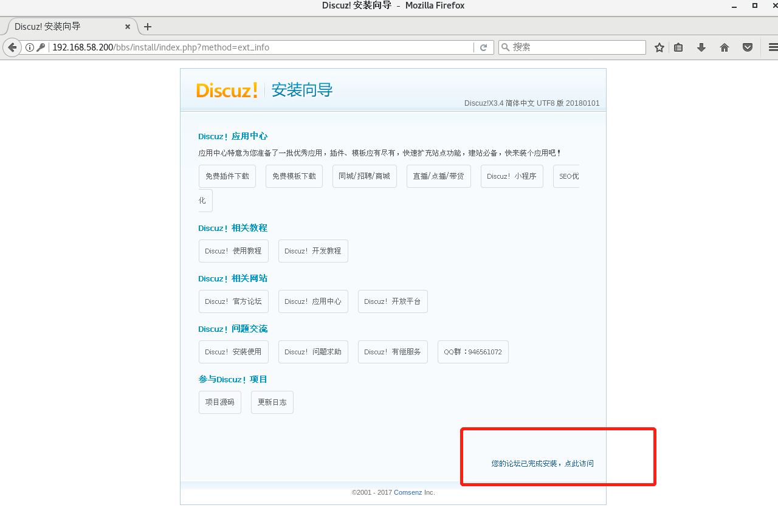Click the key icon in the address bar
This screenshot has width=778, height=516.
click(x=41, y=47)
